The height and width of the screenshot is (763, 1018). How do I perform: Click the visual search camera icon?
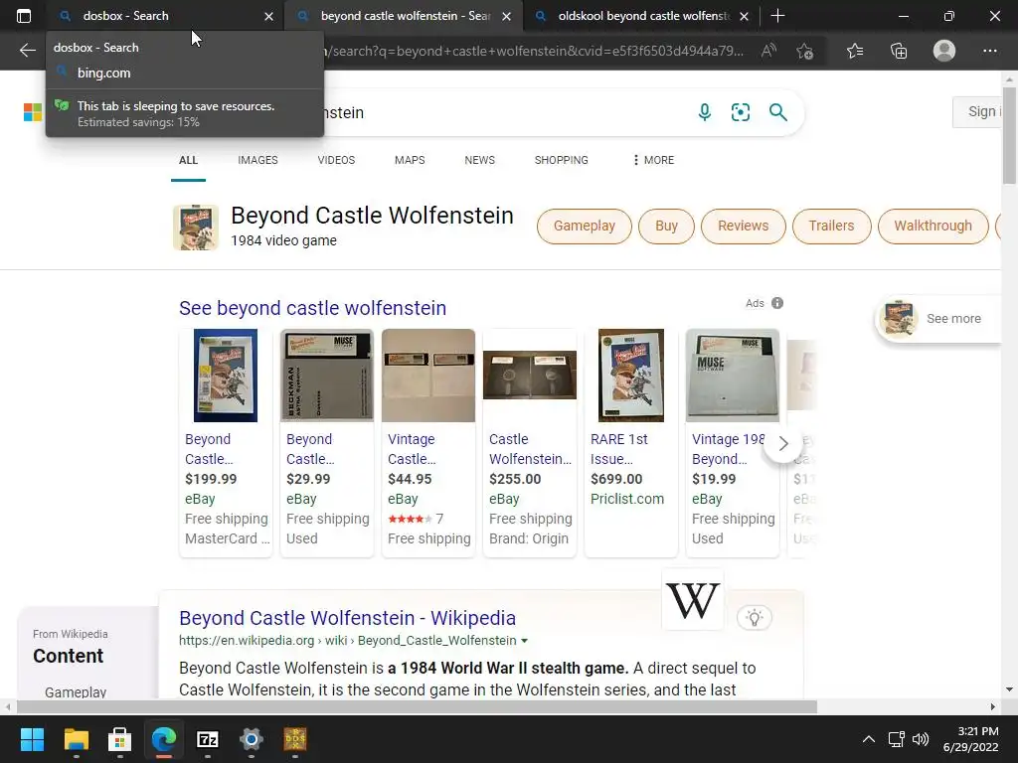[740, 112]
